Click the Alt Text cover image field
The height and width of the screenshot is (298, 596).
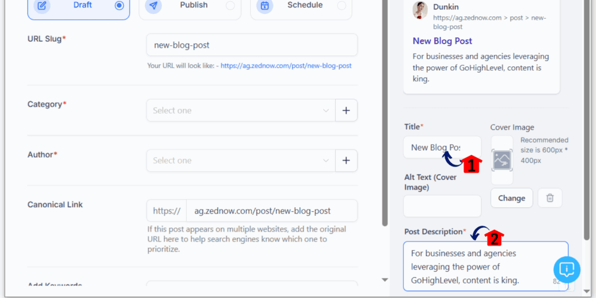[x=442, y=206]
